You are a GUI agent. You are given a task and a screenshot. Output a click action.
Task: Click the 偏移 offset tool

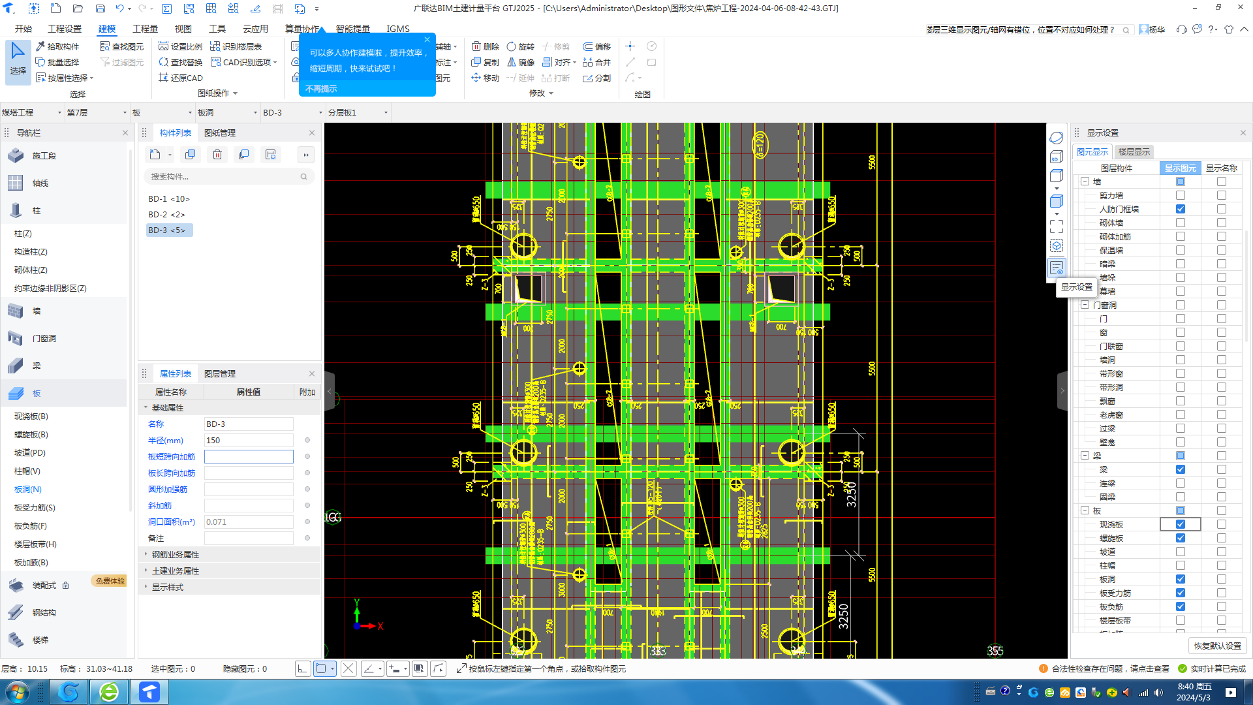pyautogui.click(x=597, y=46)
